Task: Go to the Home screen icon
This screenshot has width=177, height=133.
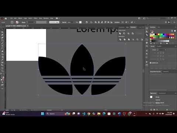Action: pos(6,18)
